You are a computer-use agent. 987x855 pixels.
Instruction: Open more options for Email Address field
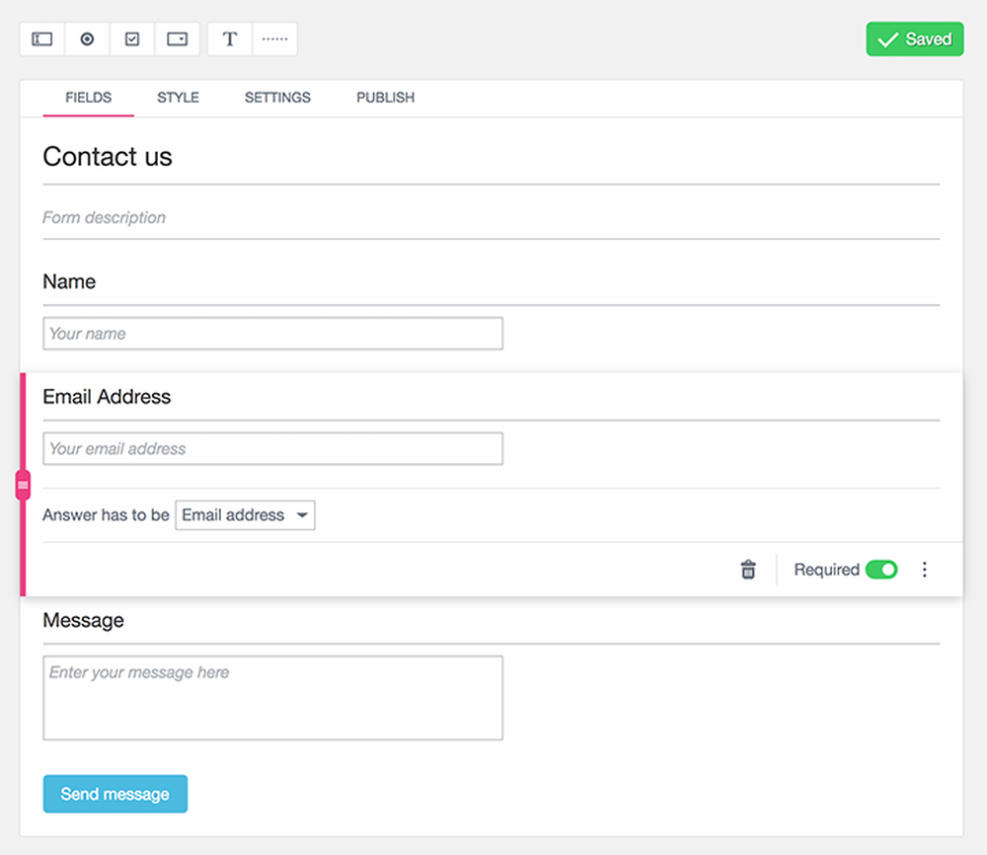tap(924, 569)
